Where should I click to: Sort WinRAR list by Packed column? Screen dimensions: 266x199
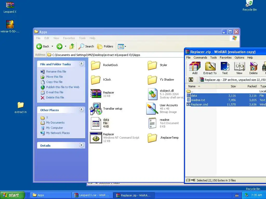248,86
